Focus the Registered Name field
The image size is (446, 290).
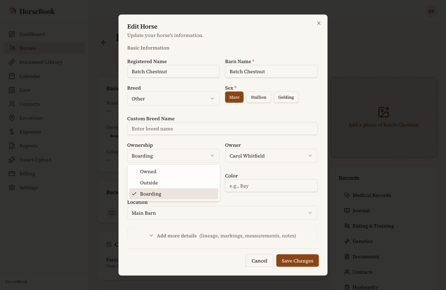pos(173,71)
